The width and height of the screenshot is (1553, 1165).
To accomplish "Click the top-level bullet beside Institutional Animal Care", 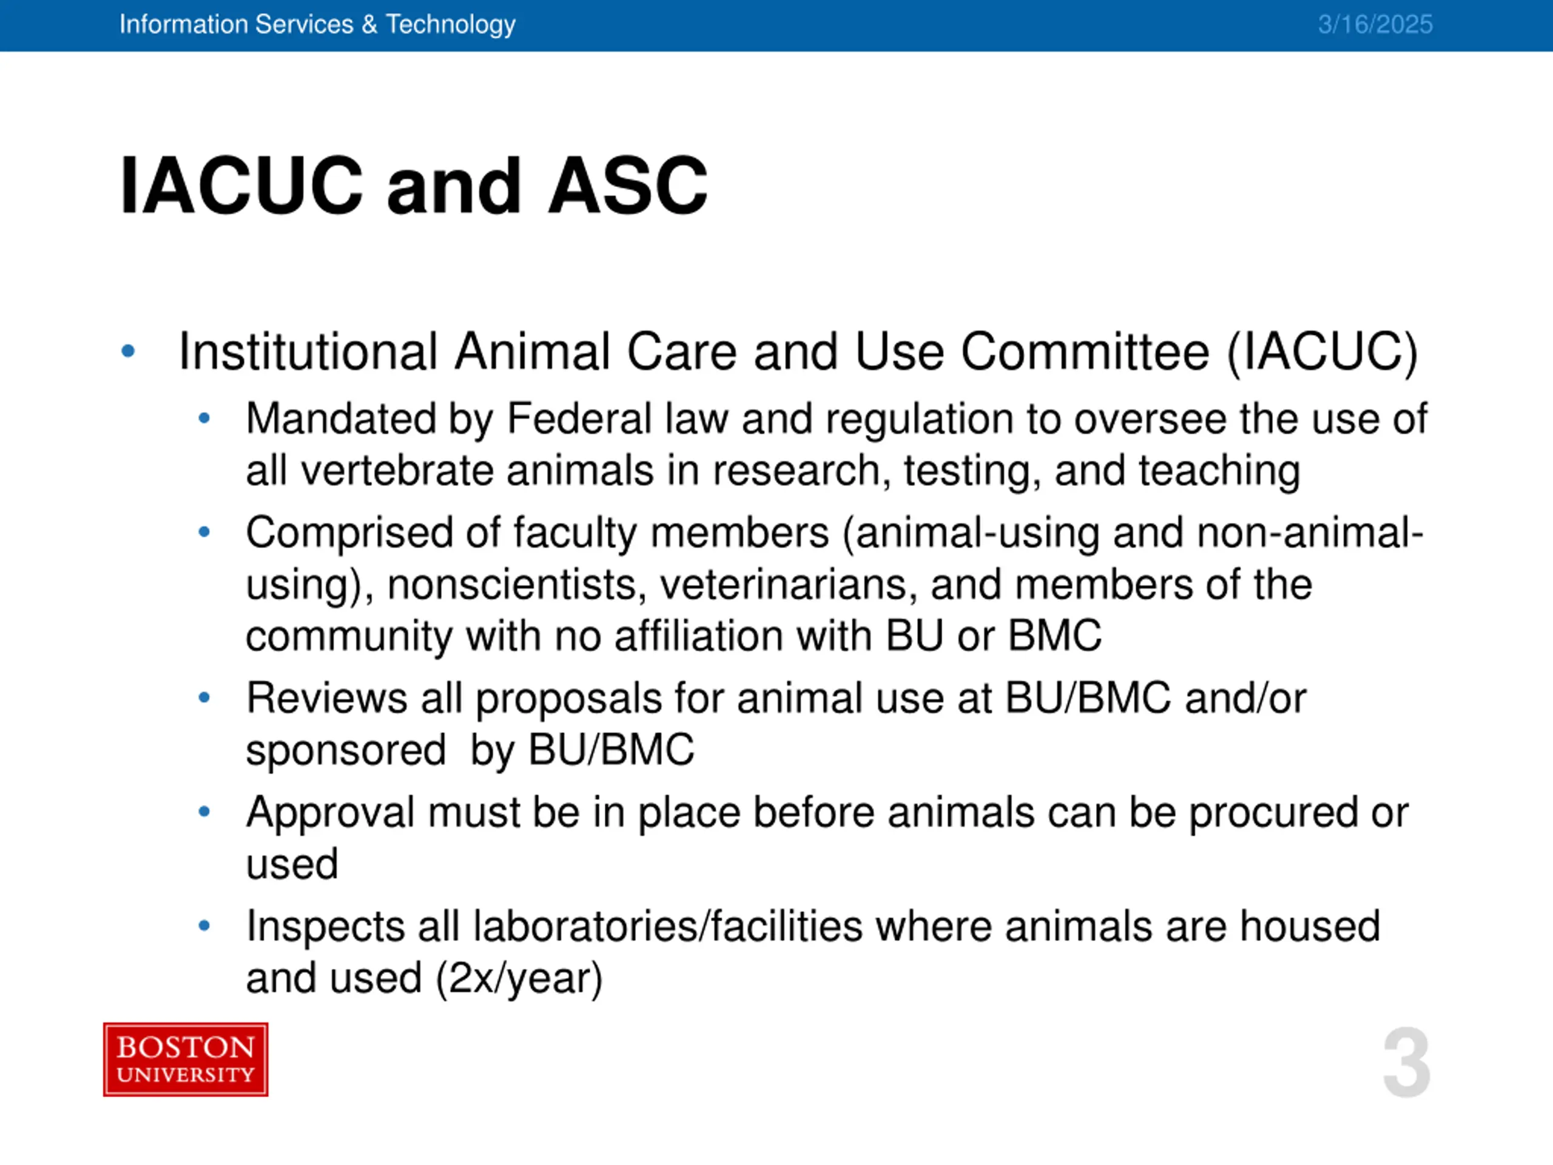I will tap(128, 351).
